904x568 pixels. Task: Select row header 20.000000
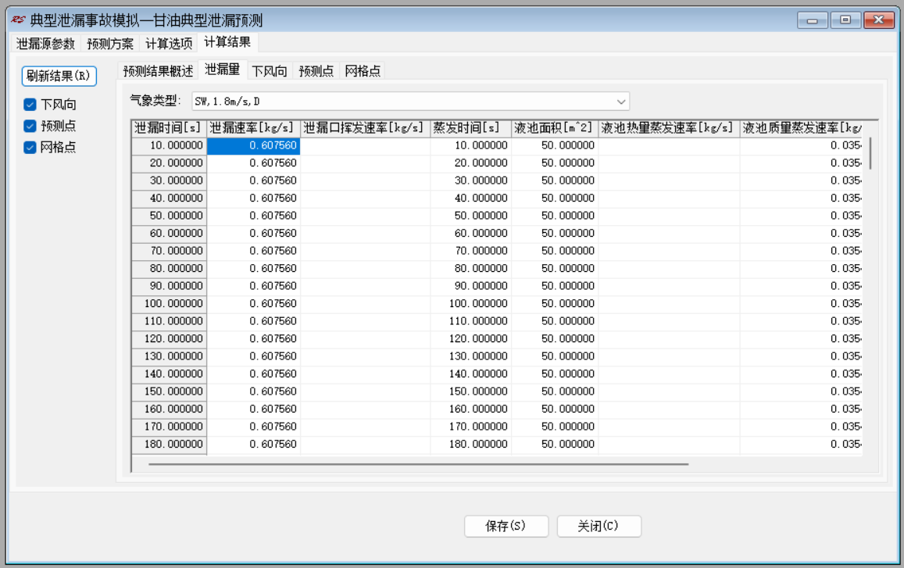[x=168, y=163]
